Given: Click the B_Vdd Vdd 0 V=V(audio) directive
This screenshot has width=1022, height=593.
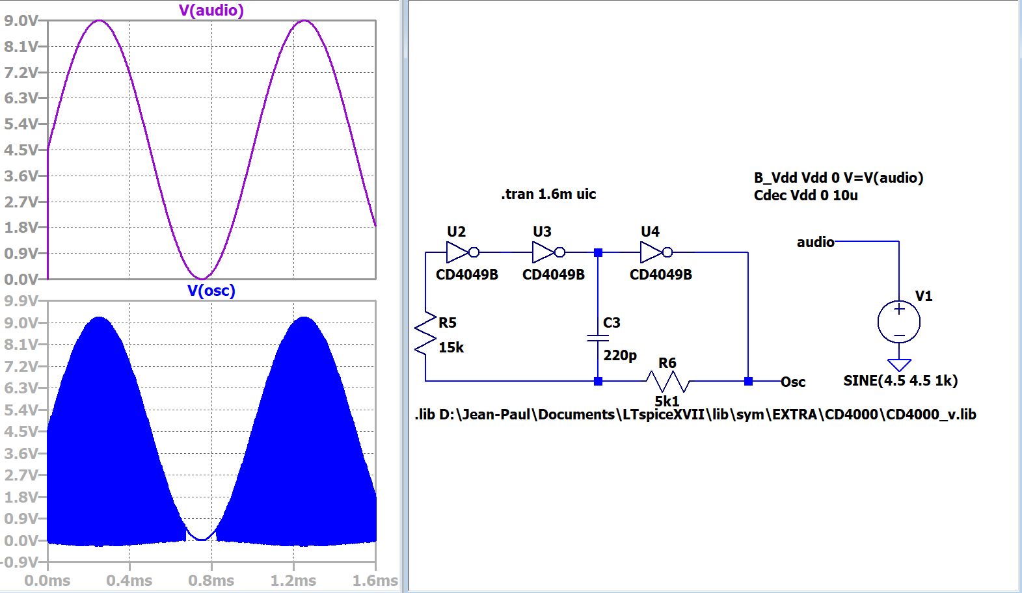Looking at the screenshot, I should [x=839, y=178].
